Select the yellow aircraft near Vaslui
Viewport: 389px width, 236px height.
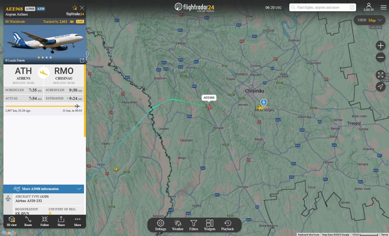pos(116,169)
